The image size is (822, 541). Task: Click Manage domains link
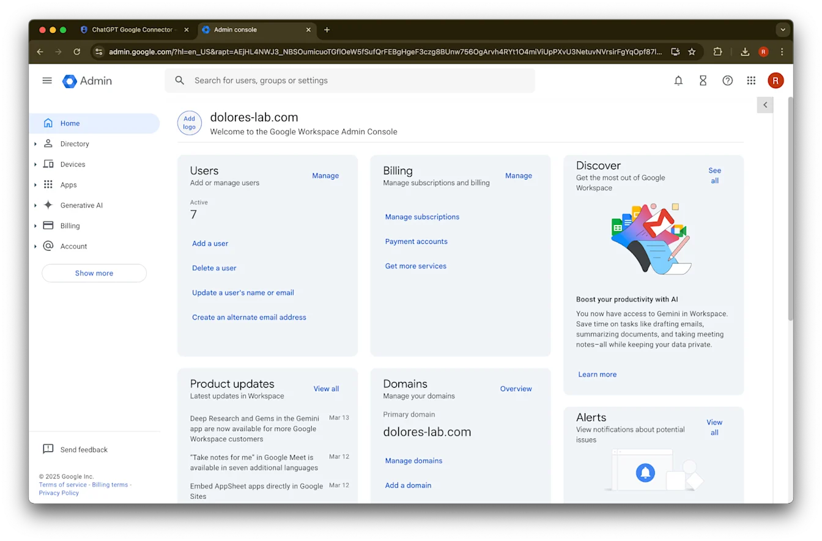coord(413,460)
